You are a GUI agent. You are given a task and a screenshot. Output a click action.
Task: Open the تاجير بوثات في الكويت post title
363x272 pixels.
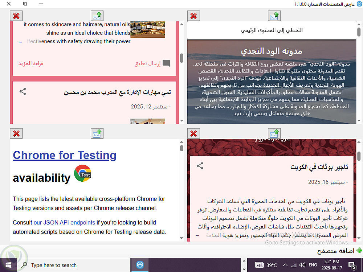(319, 167)
